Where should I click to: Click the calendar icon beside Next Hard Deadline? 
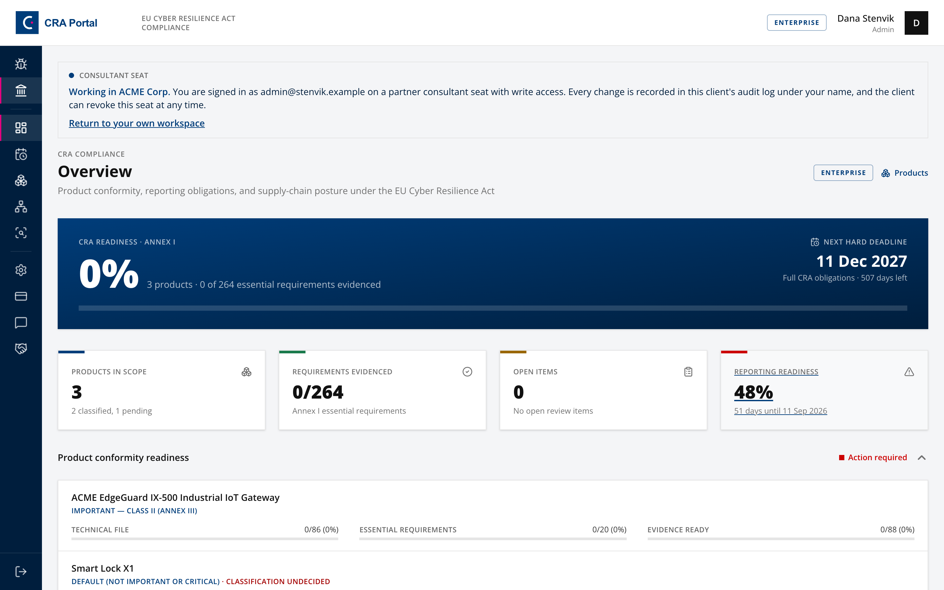point(815,242)
